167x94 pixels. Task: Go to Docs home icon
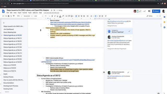pyautogui.click(x=3, y=11)
